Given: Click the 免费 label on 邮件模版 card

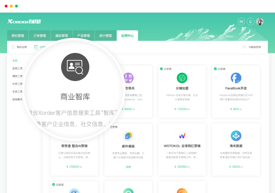Looking at the screenshot, I should [x=128, y=167].
